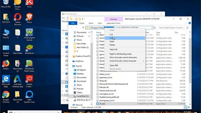Launch Qbit System-Care desktop shortcut

pos(29,97)
